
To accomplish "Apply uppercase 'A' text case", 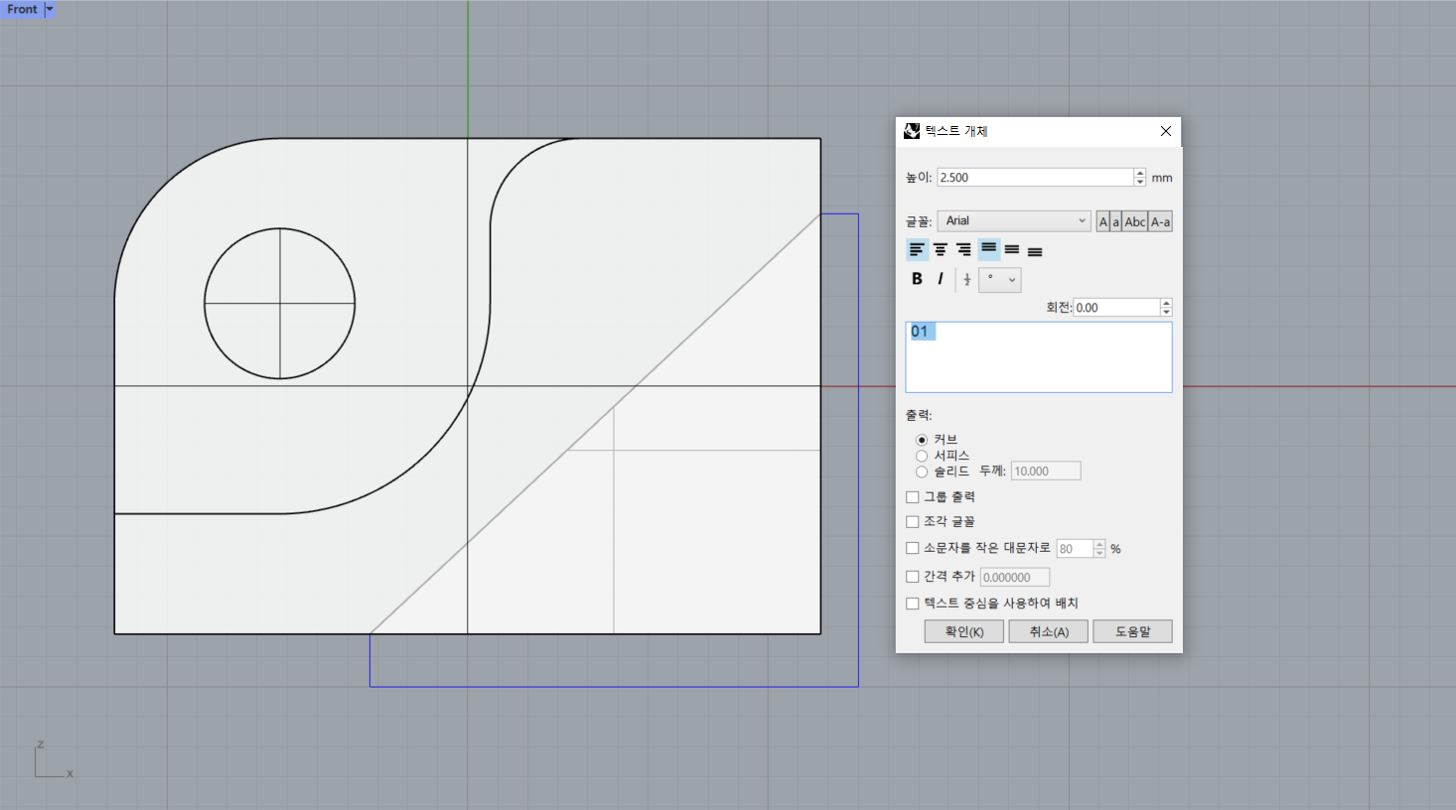I will point(1103,221).
